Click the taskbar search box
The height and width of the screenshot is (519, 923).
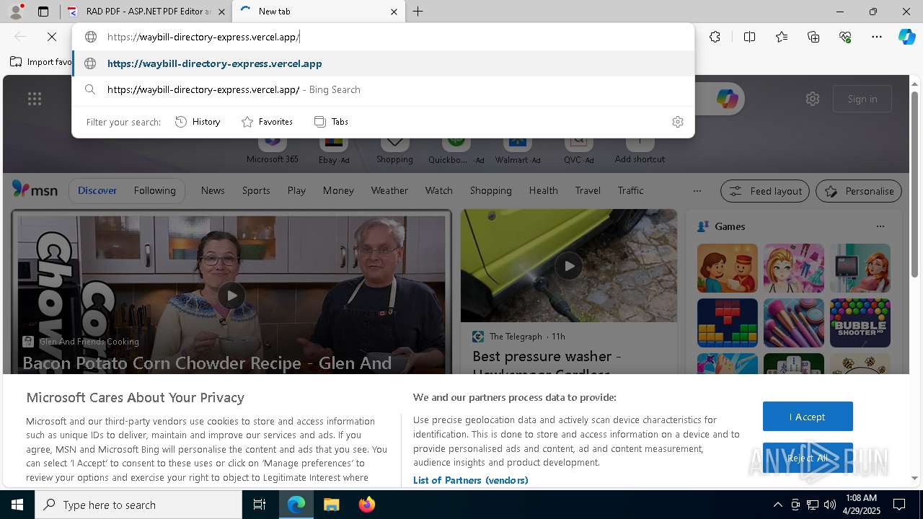138,505
